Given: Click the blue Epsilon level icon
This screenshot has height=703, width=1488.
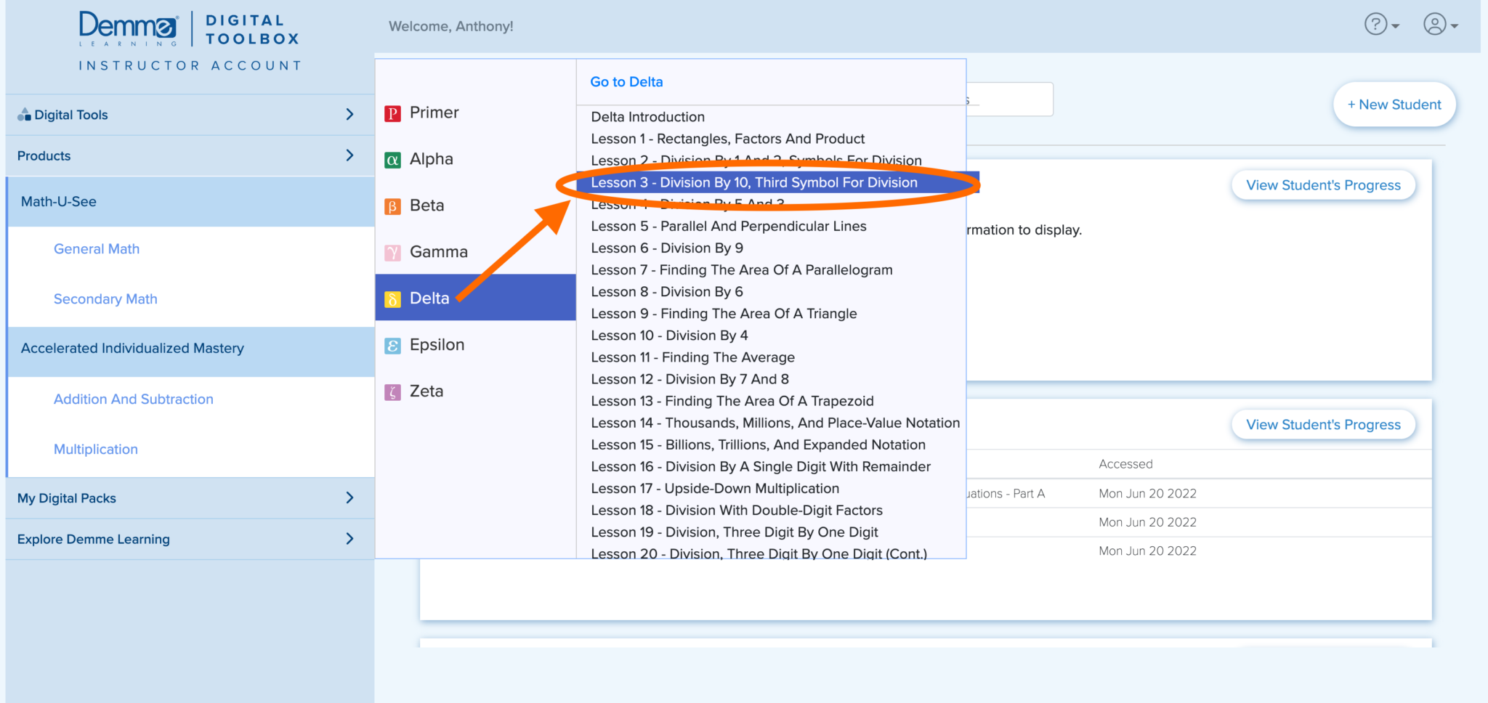Looking at the screenshot, I should click(x=392, y=346).
